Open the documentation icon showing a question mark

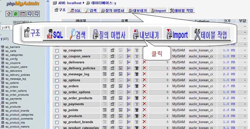coord(30,14)
